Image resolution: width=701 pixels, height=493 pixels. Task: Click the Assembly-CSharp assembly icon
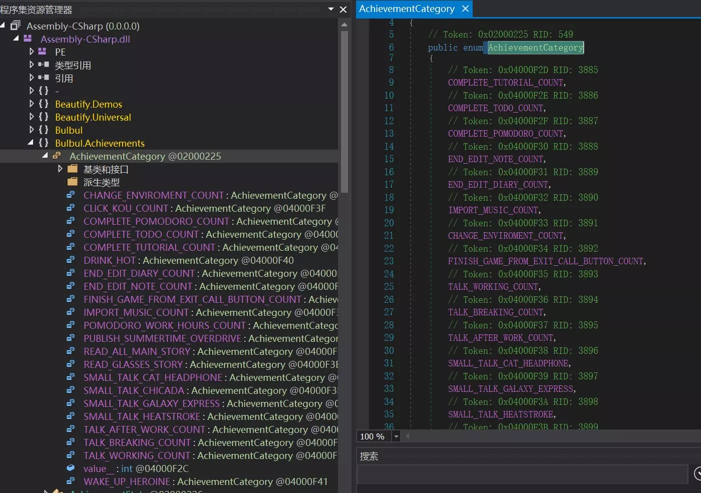pos(16,26)
